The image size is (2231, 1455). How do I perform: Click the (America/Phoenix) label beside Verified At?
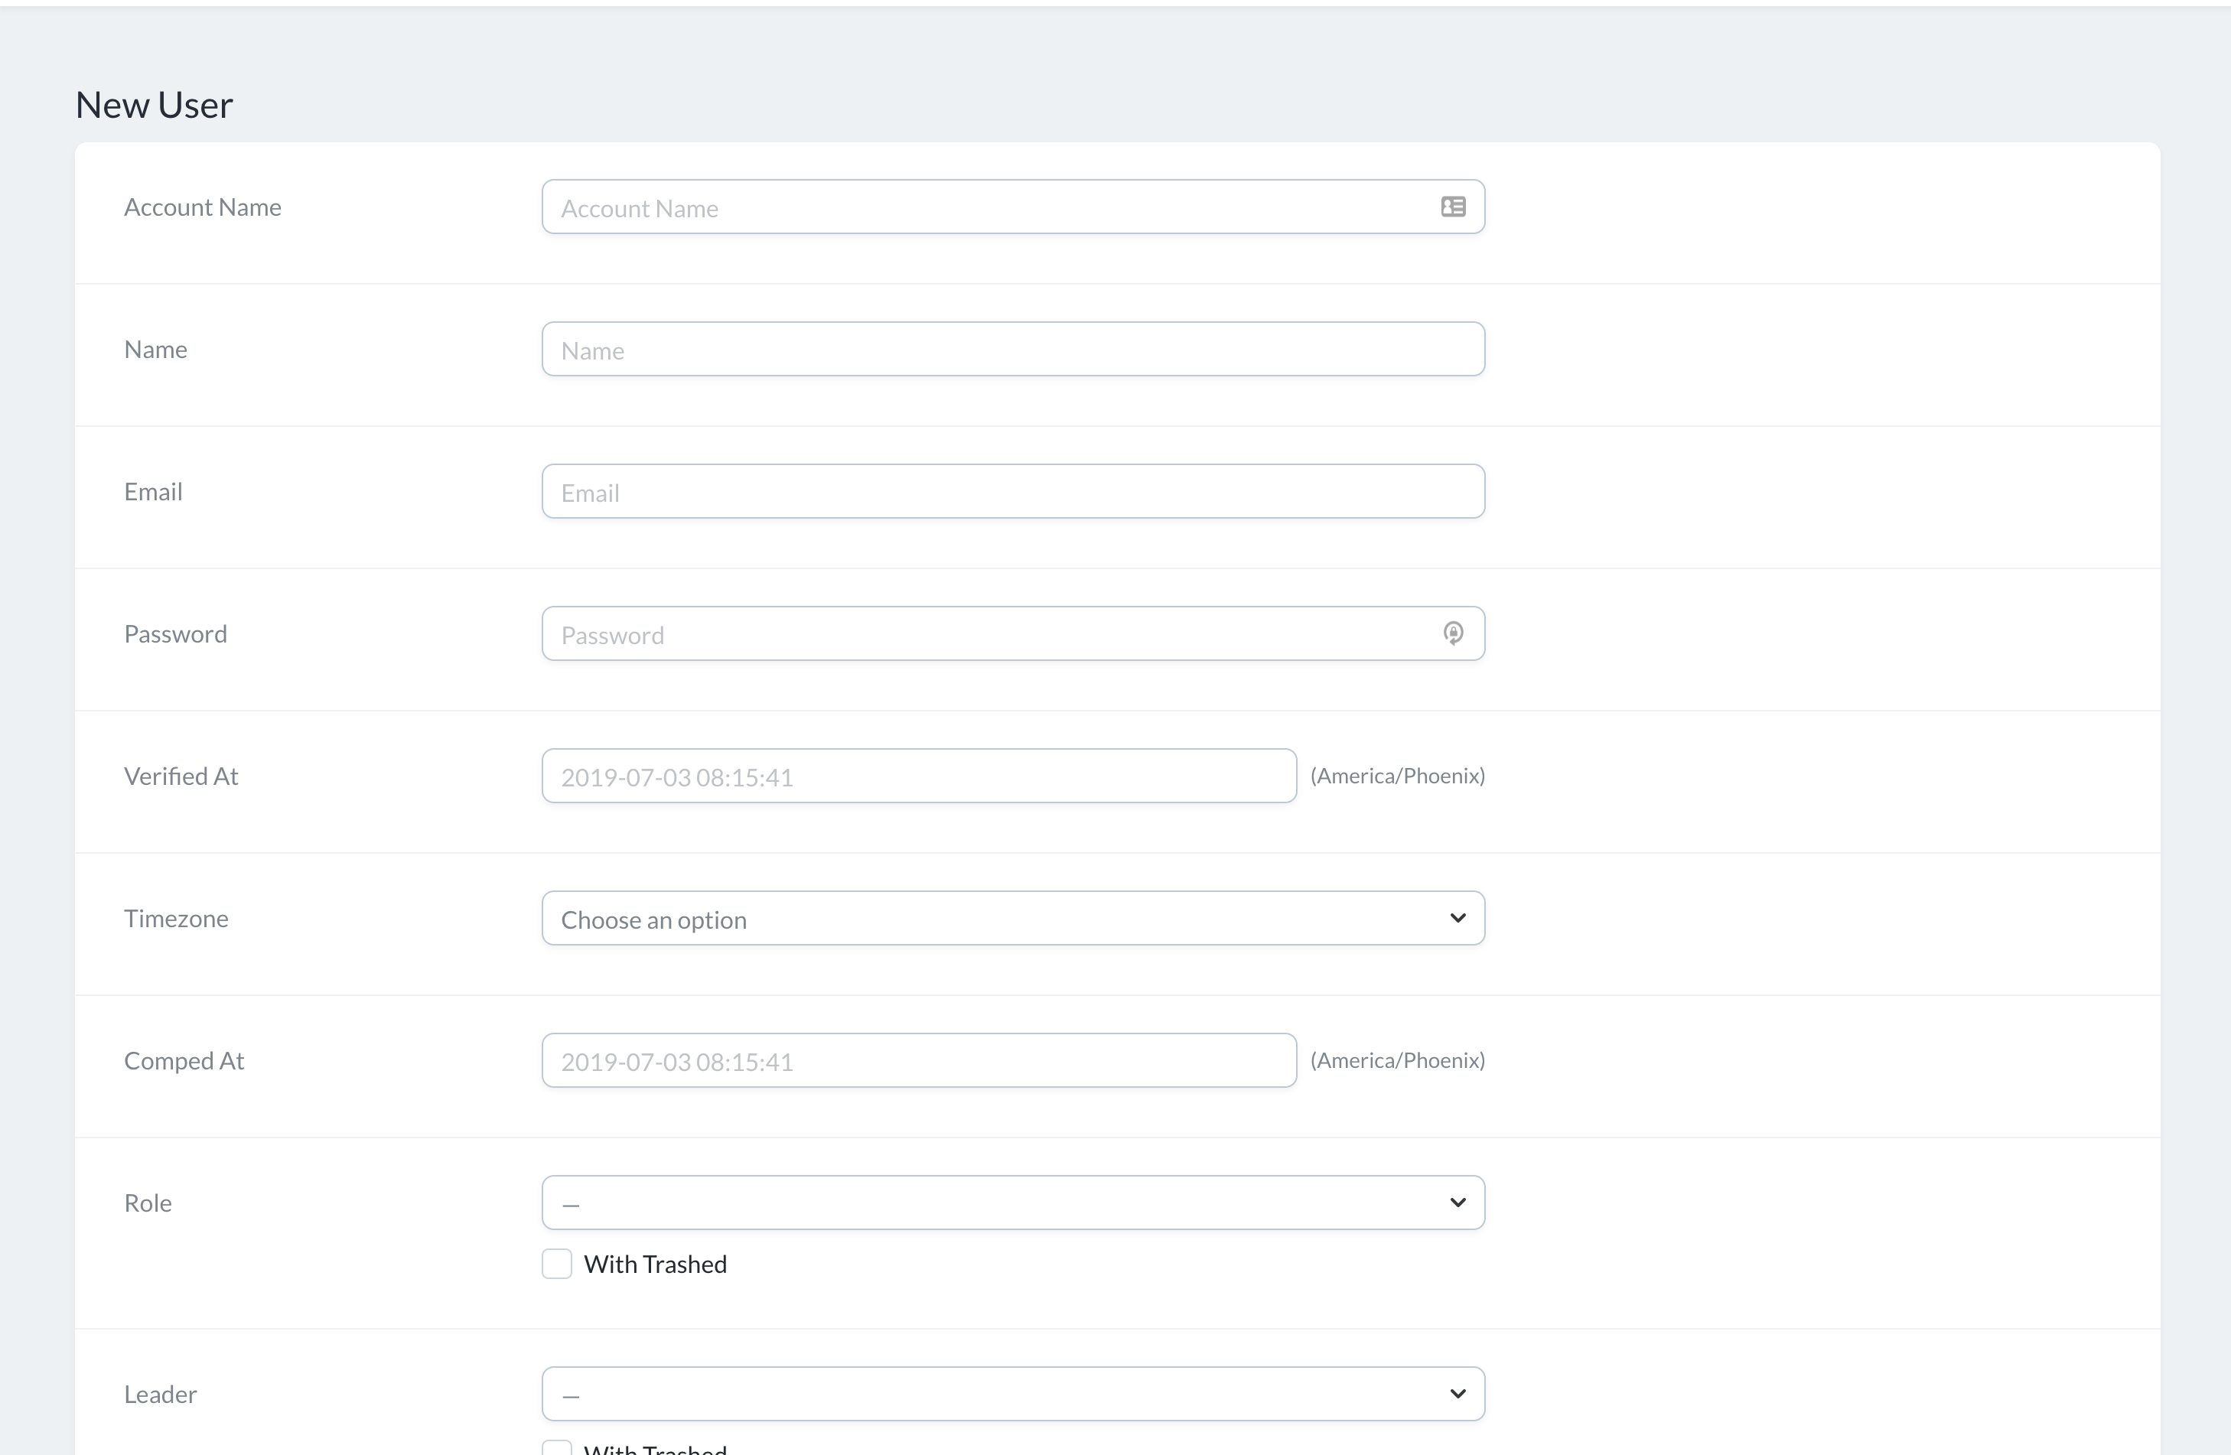(x=1399, y=776)
